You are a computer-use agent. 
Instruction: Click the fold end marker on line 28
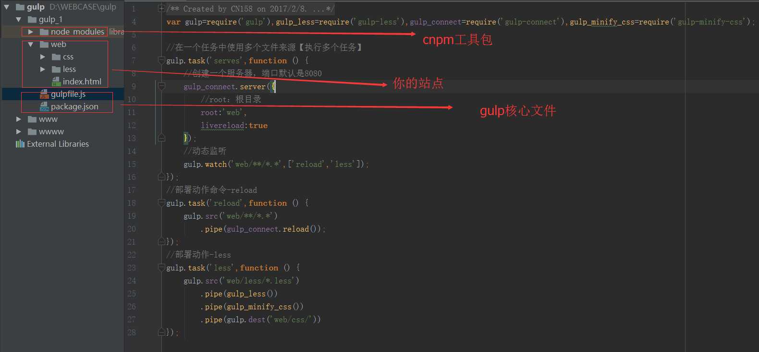pyautogui.click(x=161, y=332)
